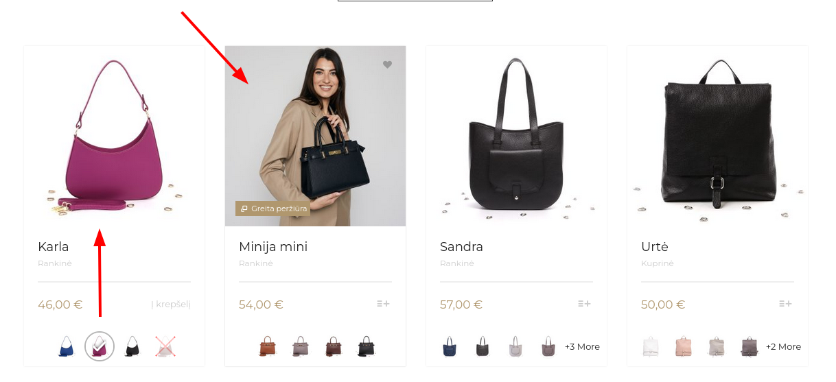Choose the crossed-out unavailable Karla variant
Image resolution: width=836 pixels, height=382 pixels.
click(165, 346)
